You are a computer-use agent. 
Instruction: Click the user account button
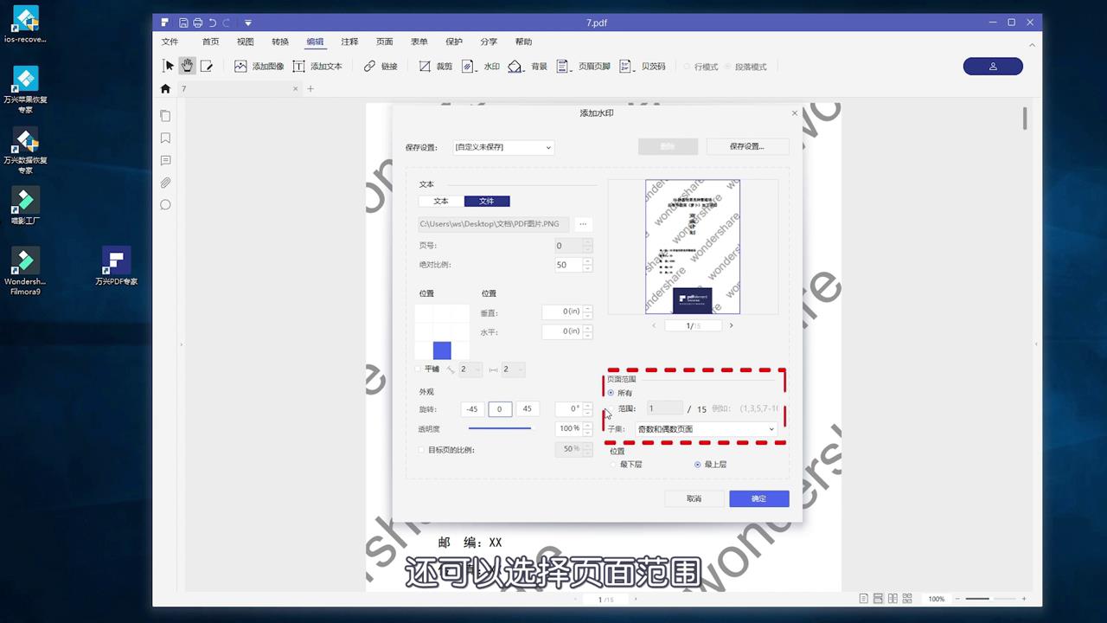(993, 67)
